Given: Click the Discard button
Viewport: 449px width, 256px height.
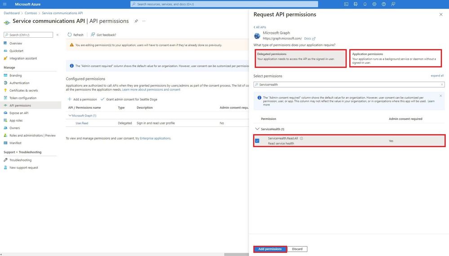Looking at the screenshot, I should 297,249.
